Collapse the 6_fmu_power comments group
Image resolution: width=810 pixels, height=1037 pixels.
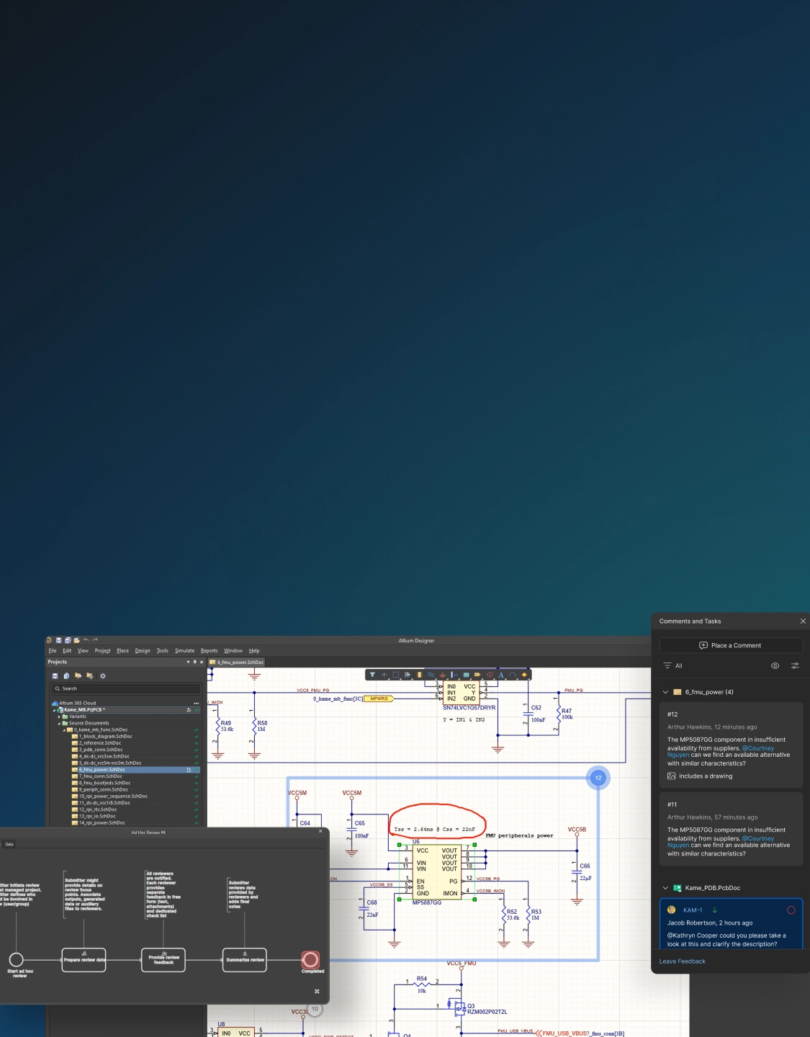(x=665, y=692)
